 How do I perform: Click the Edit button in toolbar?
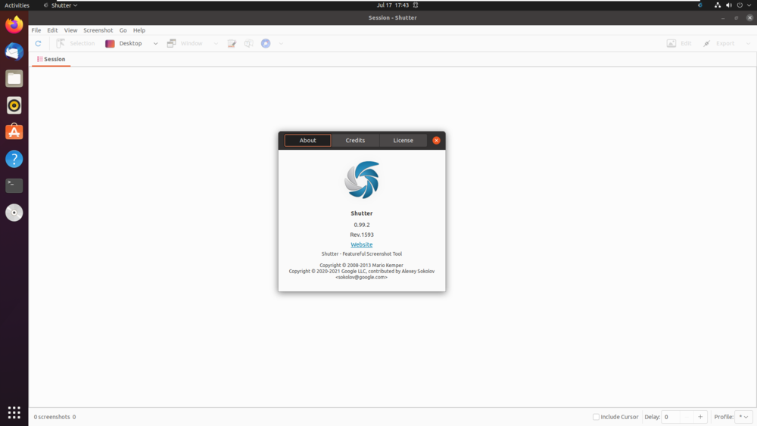tap(679, 43)
